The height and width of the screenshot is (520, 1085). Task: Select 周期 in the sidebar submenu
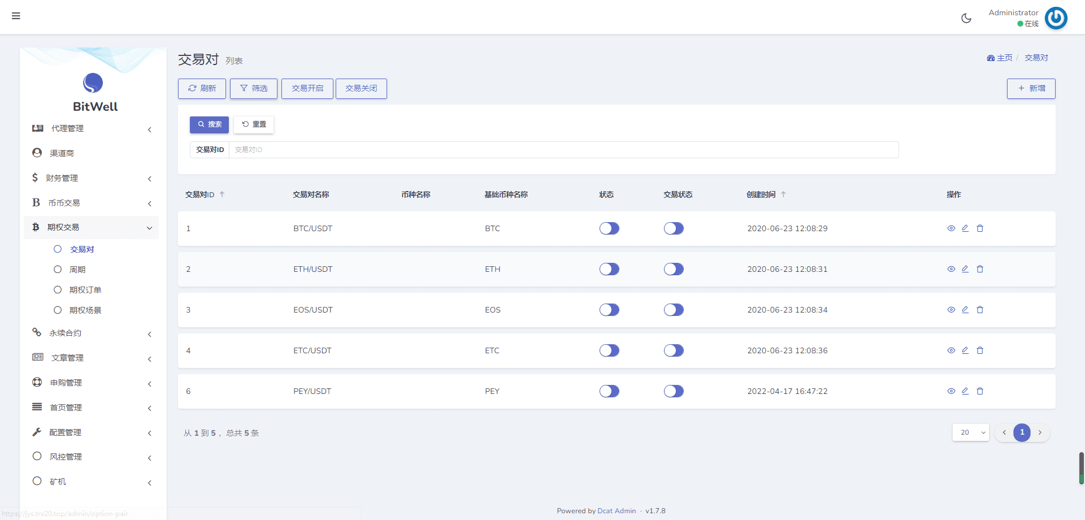click(77, 270)
